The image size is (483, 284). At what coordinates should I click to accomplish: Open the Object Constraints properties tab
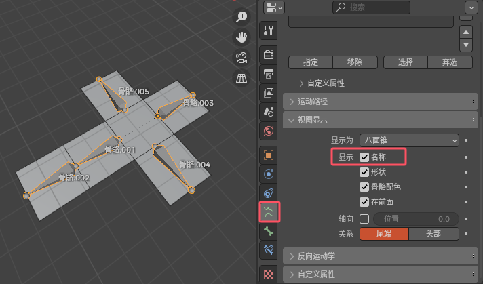tap(269, 193)
